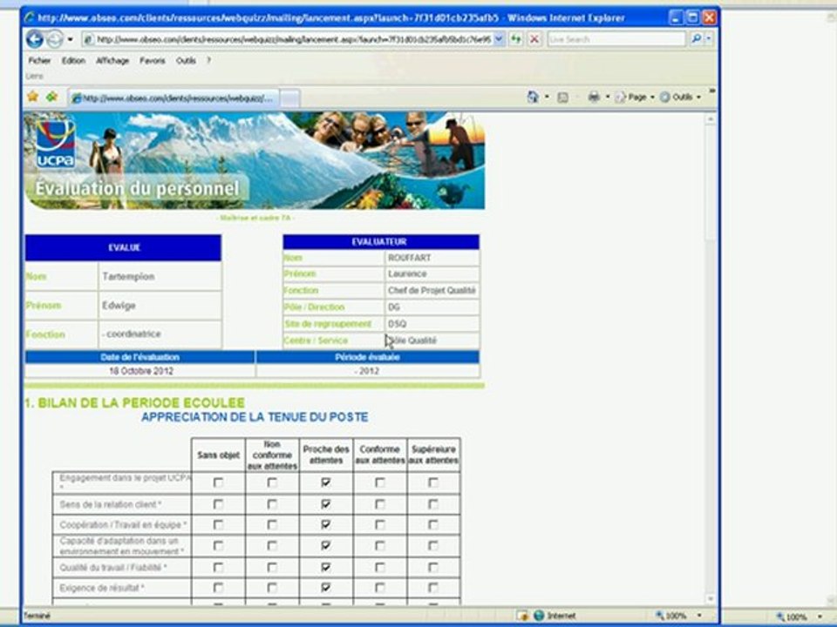
Task: Check Conforme aux attentes for Capacité d'adaptation
Action: (379, 546)
